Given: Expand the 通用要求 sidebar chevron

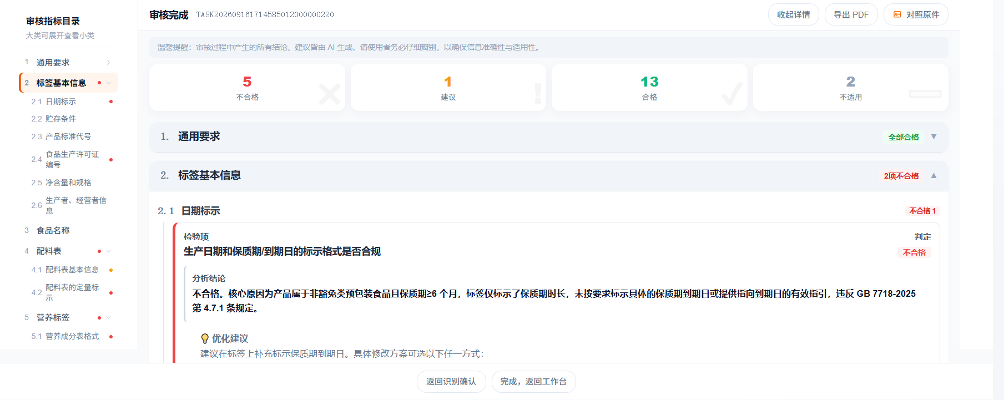Looking at the screenshot, I should click(109, 63).
